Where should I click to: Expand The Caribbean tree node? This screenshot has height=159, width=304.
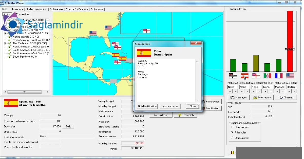(x=5, y=43)
